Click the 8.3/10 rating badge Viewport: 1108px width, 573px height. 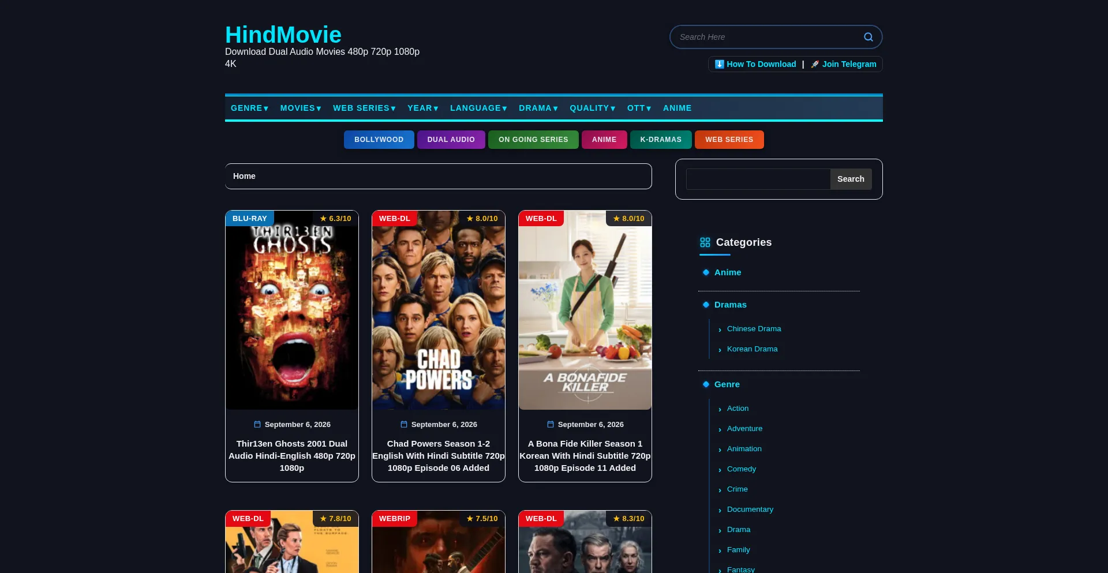629,519
